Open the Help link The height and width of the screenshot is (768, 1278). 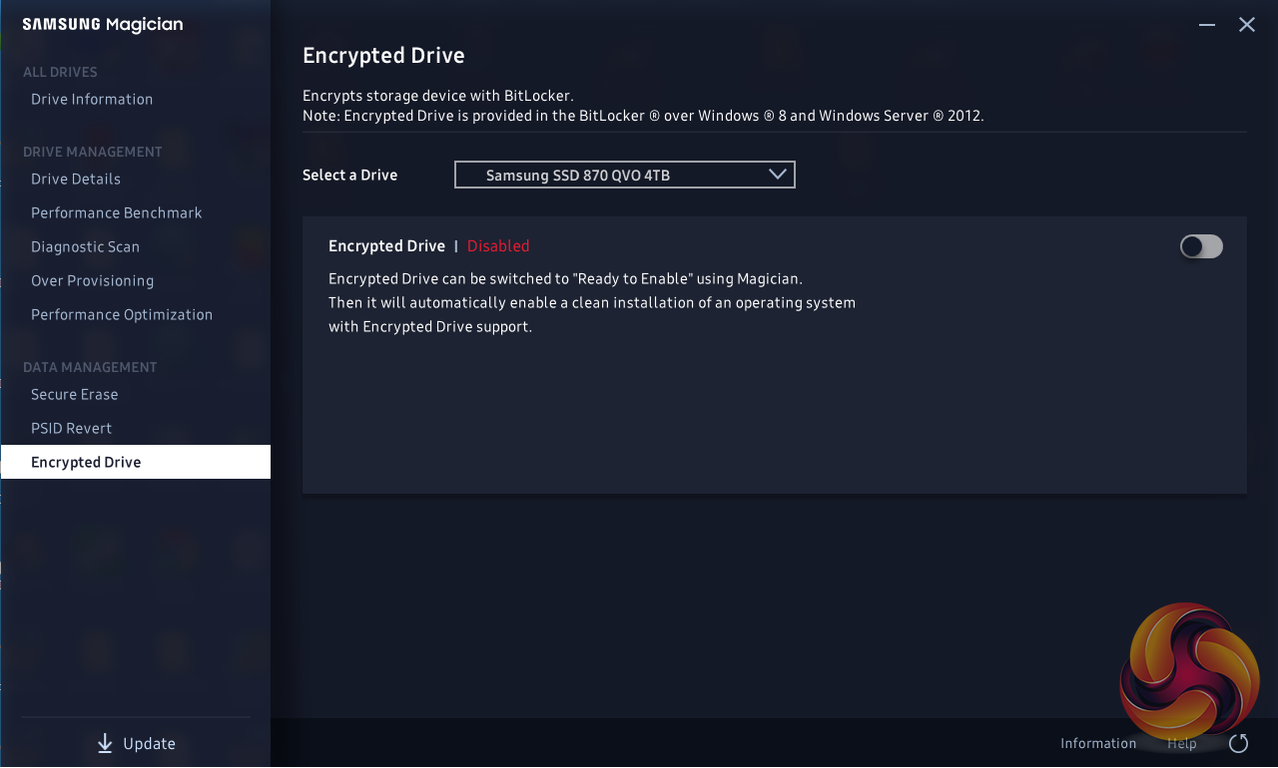coord(1182,743)
